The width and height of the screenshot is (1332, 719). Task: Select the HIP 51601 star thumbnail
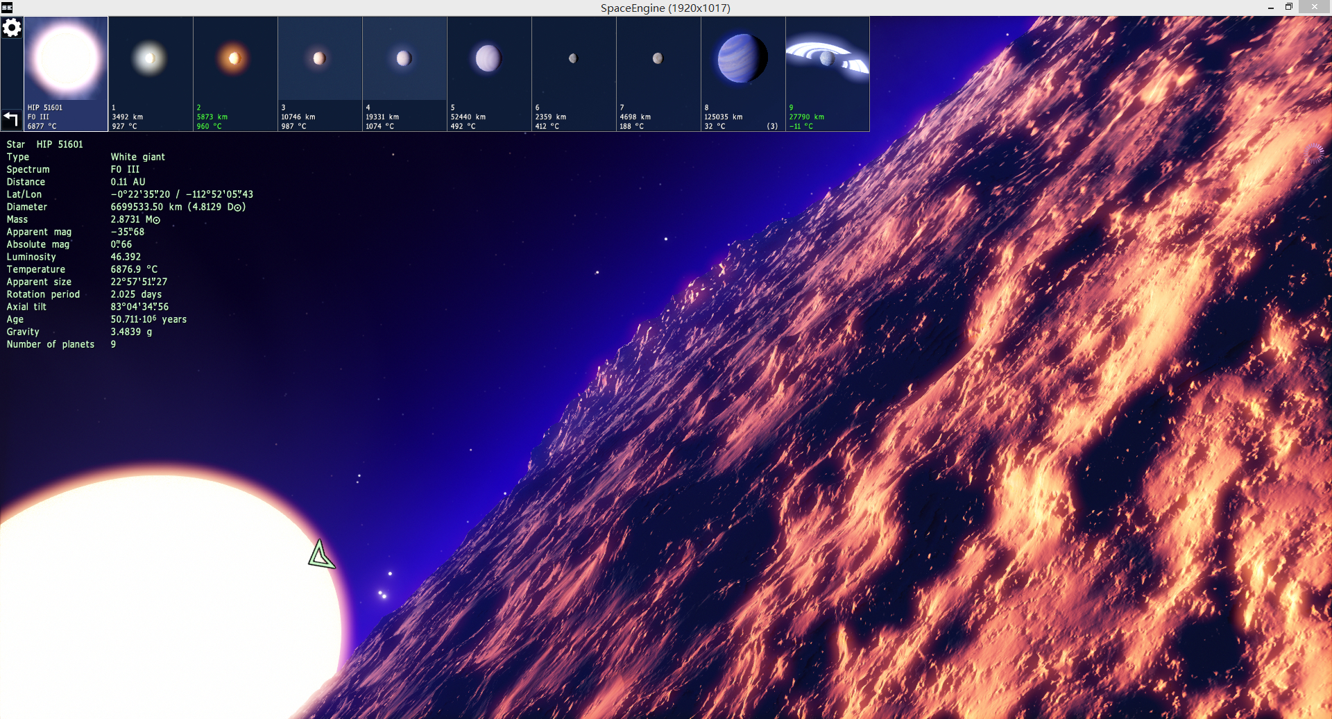[x=66, y=74]
